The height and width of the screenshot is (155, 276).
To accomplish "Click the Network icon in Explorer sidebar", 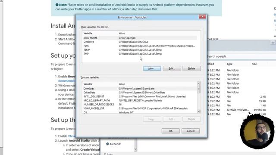I will coord(107,144).
